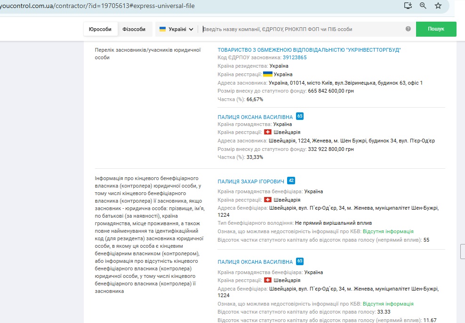Click badge 65 beside beneficiary Палиця Оксана Василівна
Viewport: 465px width, 323px height.
(x=300, y=261)
